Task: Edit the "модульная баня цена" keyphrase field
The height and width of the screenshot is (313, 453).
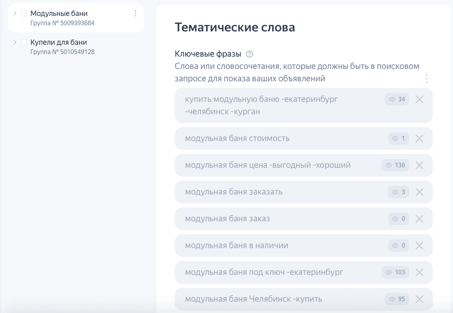Action: click(x=267, y=165)
